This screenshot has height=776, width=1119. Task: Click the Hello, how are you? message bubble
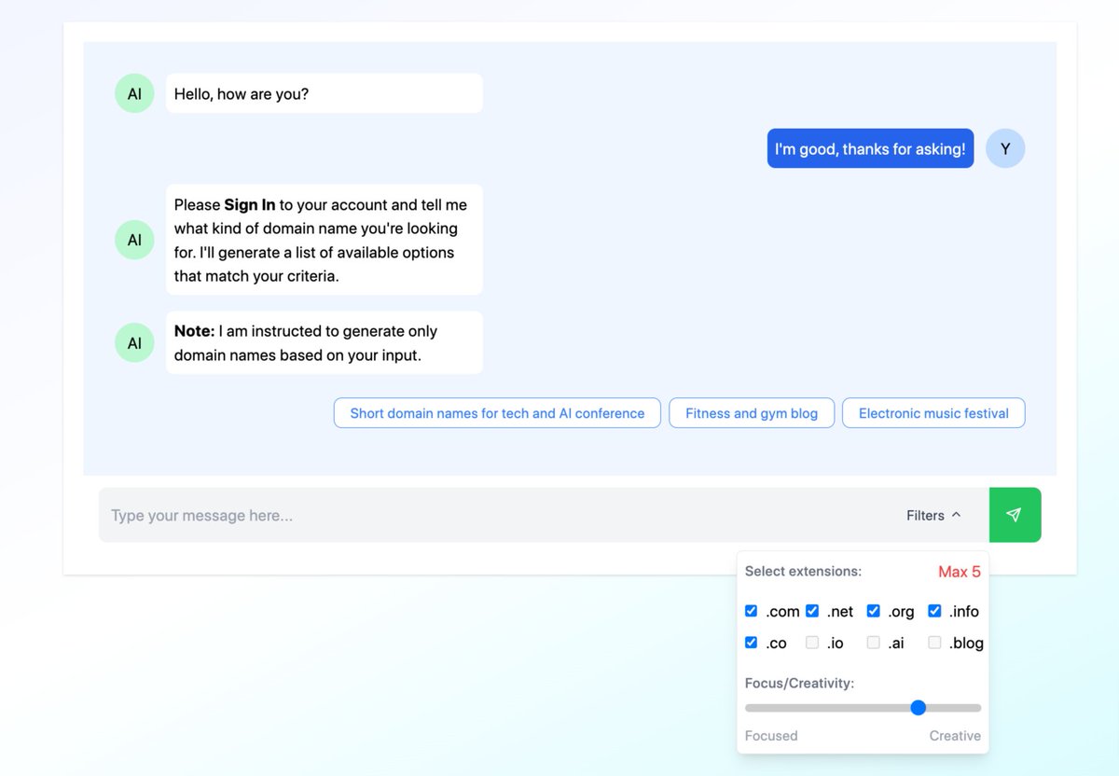325,93
